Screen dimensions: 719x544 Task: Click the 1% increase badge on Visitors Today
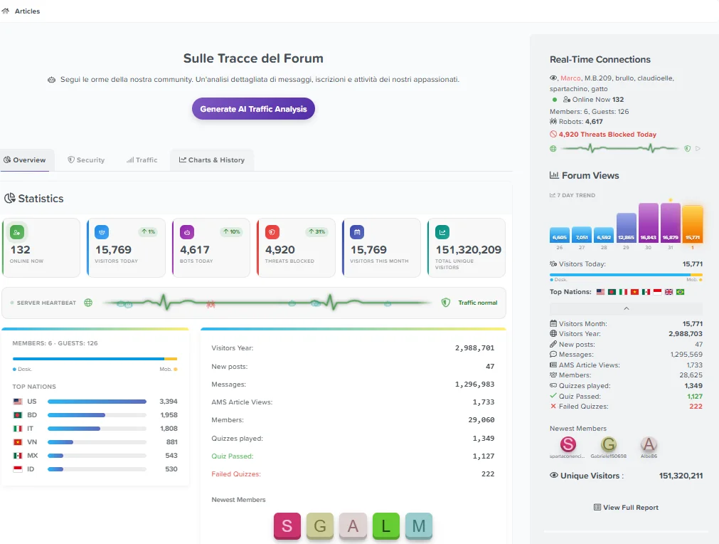pos(148,232)
